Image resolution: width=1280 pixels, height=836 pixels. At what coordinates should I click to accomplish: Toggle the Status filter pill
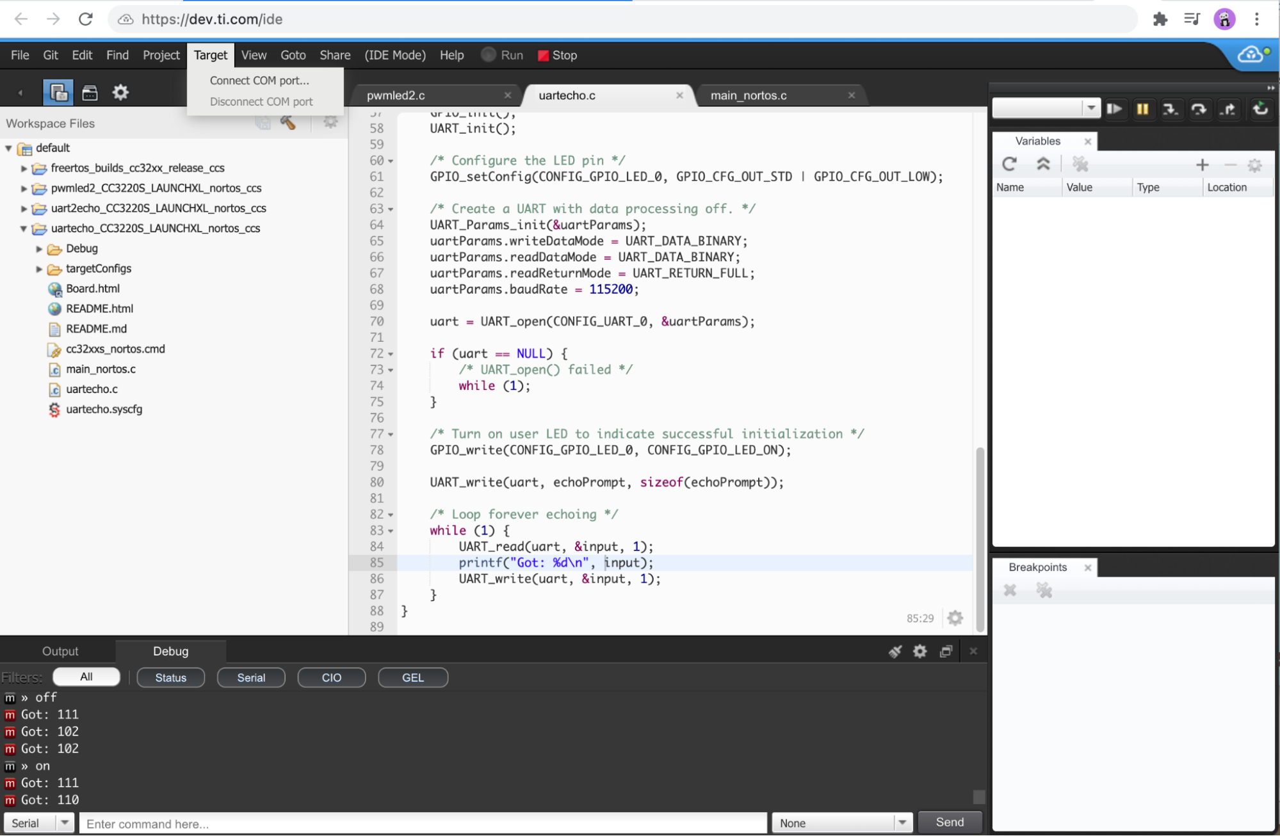coord(170,677)
